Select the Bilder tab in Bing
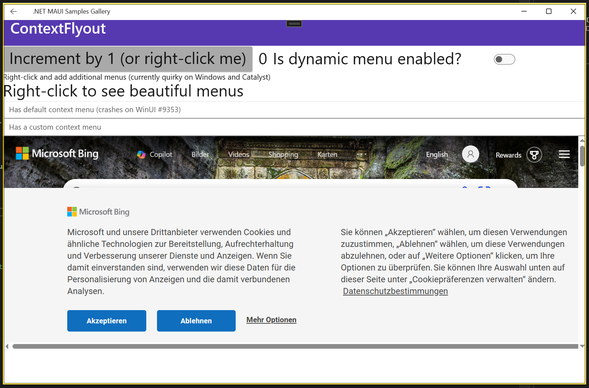589x388 pixels. click(x=200, y=154)
